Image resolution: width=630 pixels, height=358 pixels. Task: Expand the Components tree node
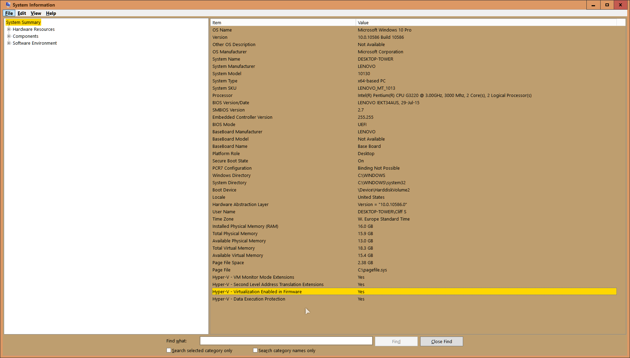click(x=9, y=36)
